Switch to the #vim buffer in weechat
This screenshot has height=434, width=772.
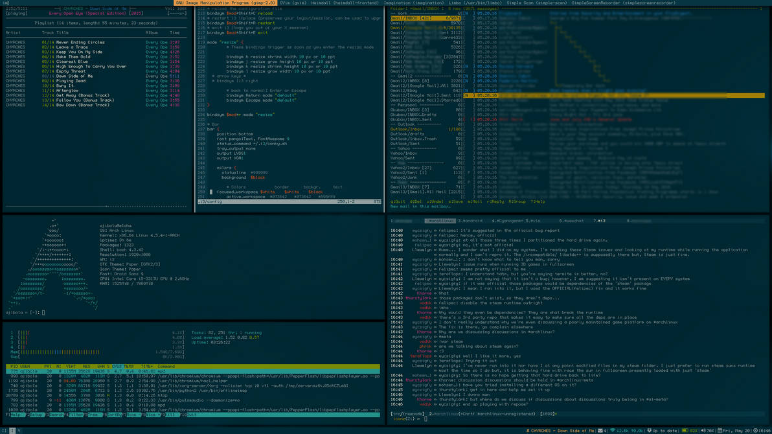(533, 221)
